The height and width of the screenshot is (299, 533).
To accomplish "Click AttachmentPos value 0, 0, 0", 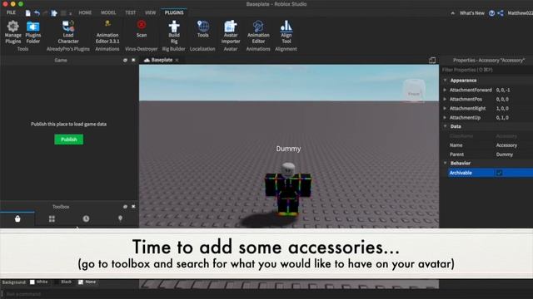I will (502, 99).
